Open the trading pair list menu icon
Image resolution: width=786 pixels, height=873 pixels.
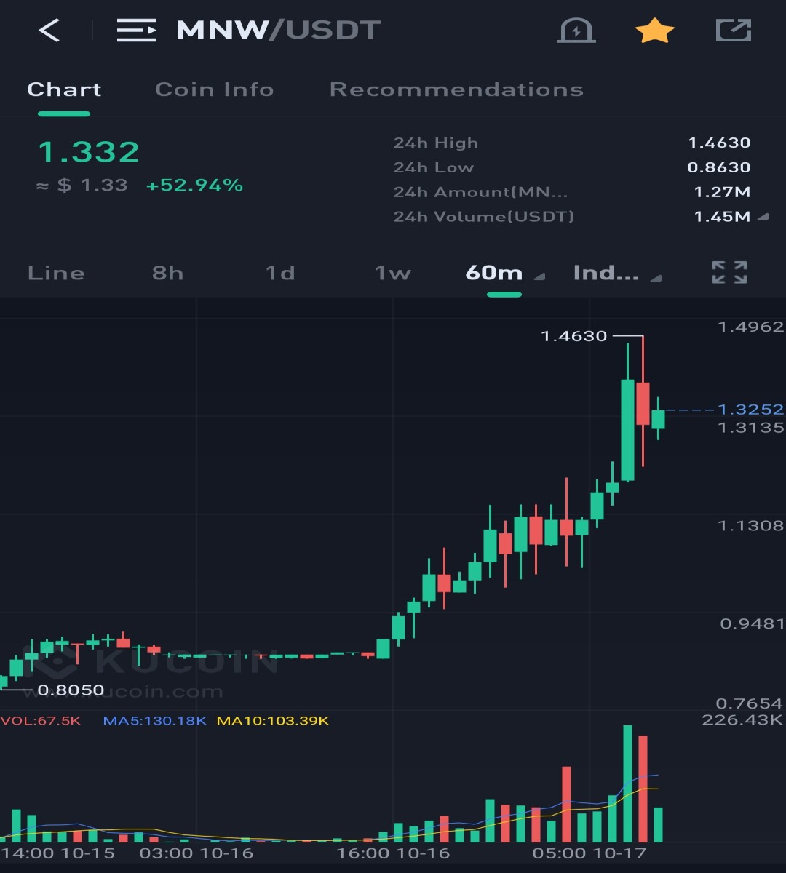(x=137, y=31)
